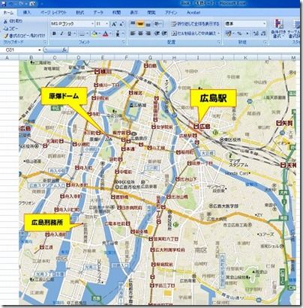
Task: Decrease indent in the alignment group
Action: pyautogui.click(x=157, y=33)
